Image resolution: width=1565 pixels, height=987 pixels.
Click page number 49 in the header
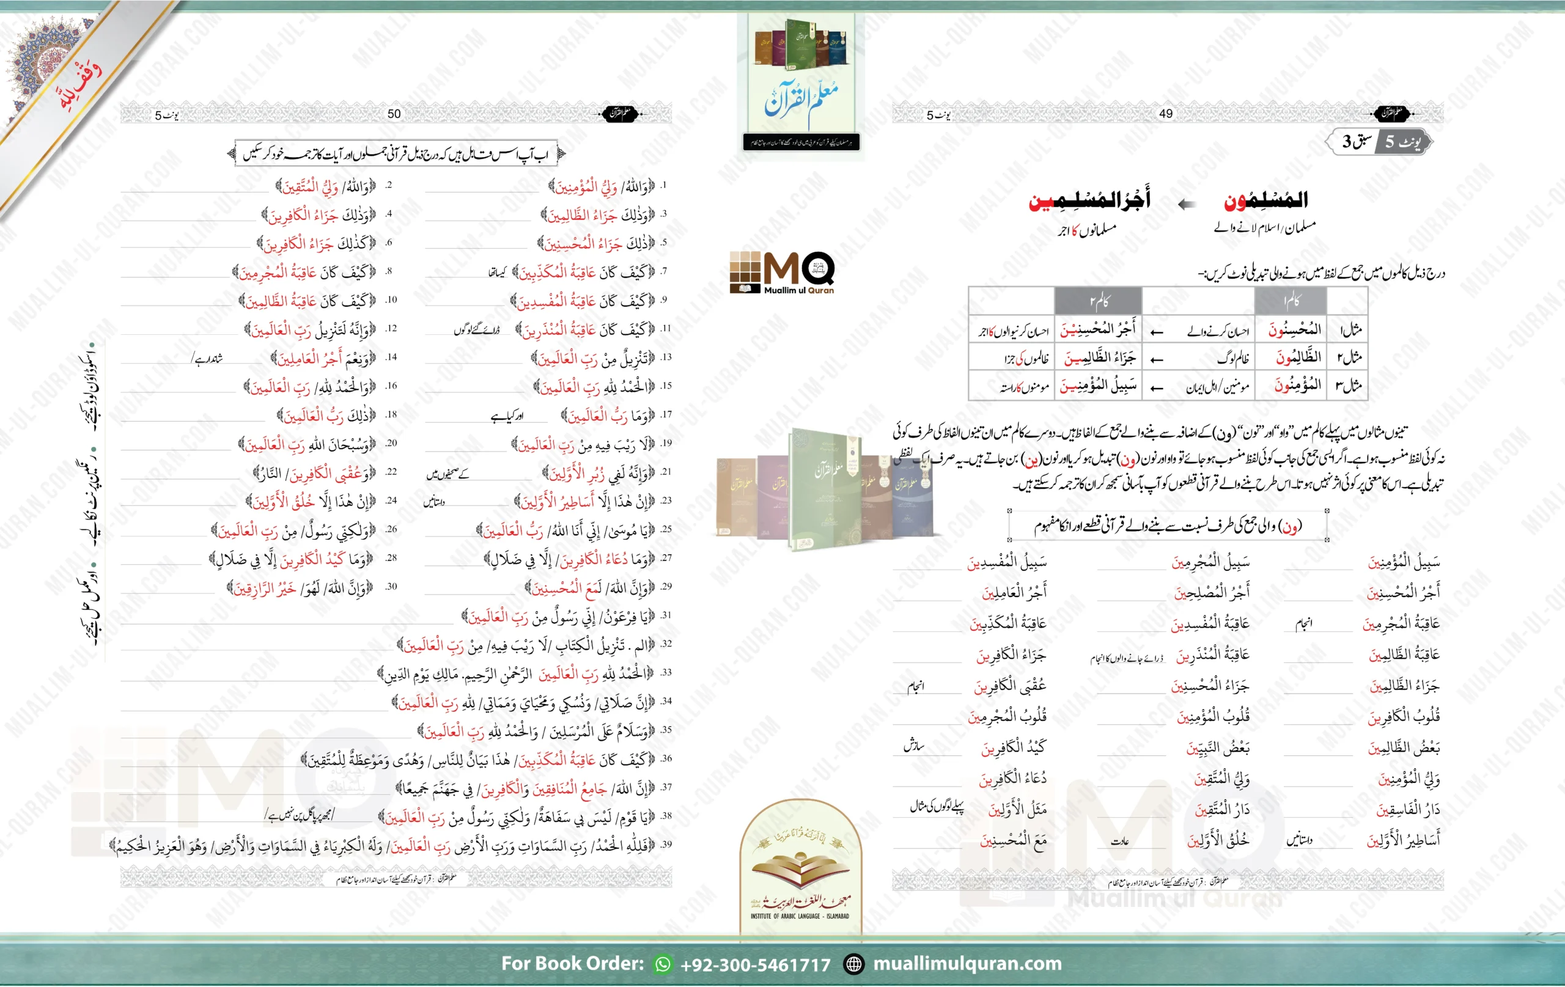(1166, 114)
